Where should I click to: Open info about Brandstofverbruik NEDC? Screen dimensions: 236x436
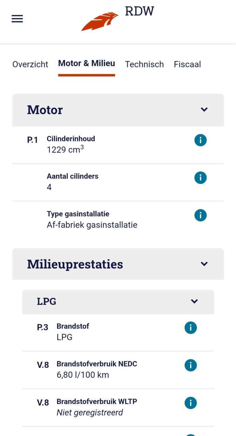[190, 365]
